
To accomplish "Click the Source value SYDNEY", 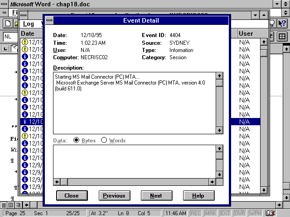I will point(179,43).
